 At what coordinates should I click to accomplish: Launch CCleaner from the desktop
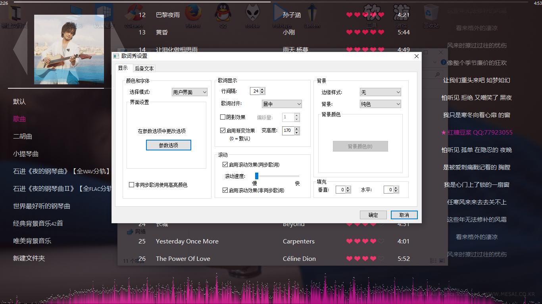click(134, 13)
